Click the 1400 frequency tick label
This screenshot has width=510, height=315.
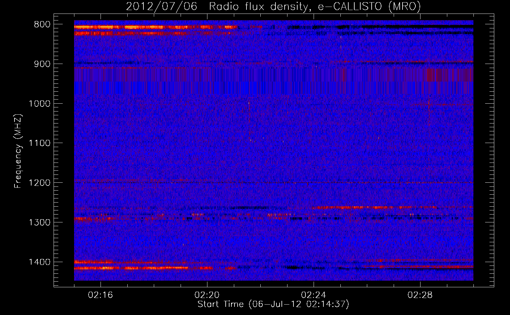(x=39, y=262)
